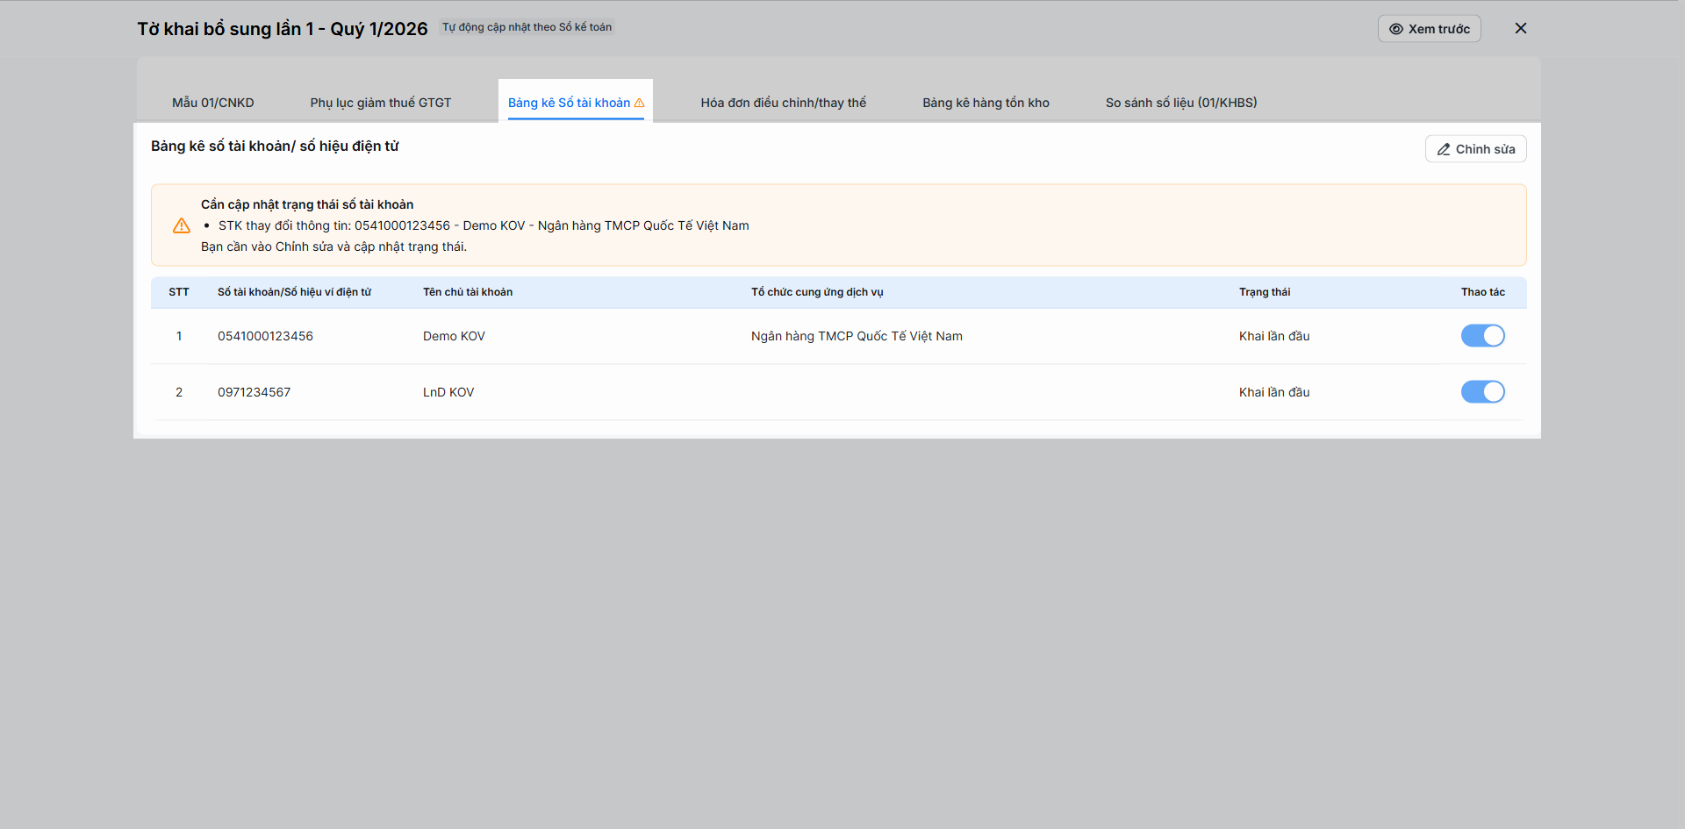Click the STT column header
1685x829 pixels.
(x=179, y=292)
